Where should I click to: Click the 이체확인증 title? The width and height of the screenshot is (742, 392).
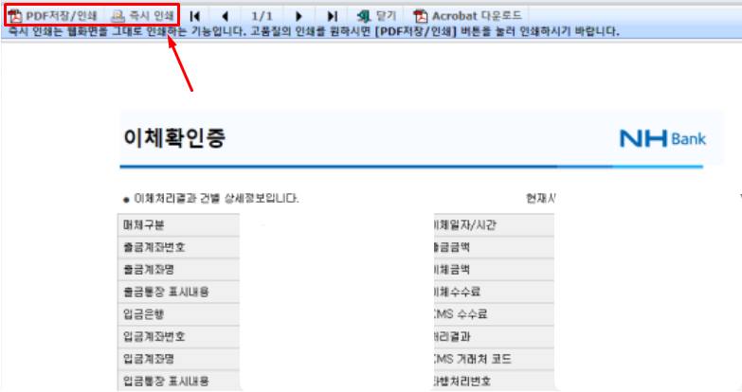174,138
